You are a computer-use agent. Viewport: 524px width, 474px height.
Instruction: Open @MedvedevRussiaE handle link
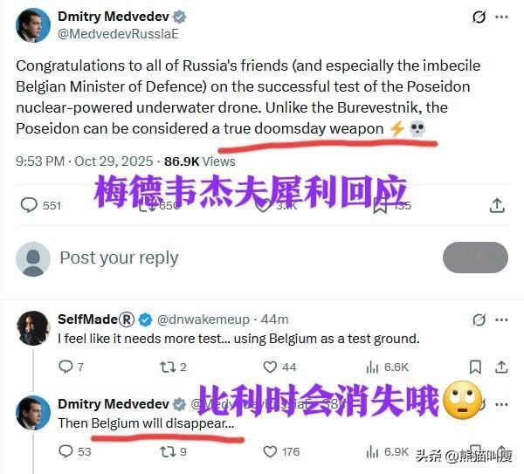(118, 34)
